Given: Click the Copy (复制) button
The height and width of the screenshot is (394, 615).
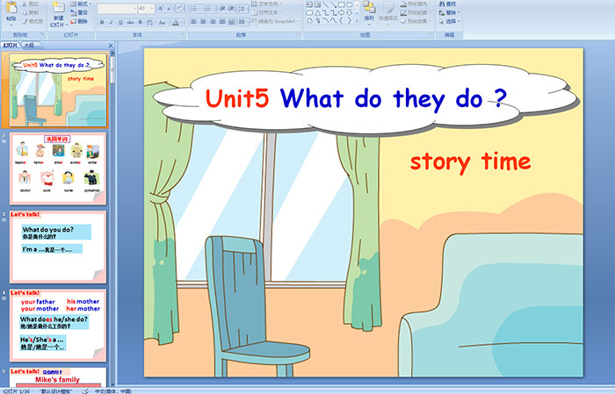Looking at the screenshot, I should click(x=30, y=12).
